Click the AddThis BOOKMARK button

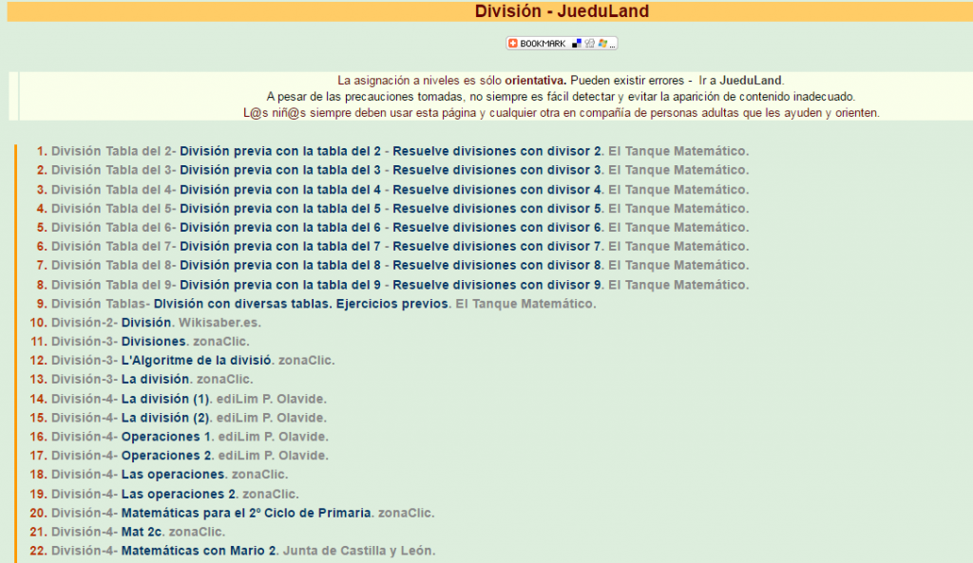tap(537, 43)
